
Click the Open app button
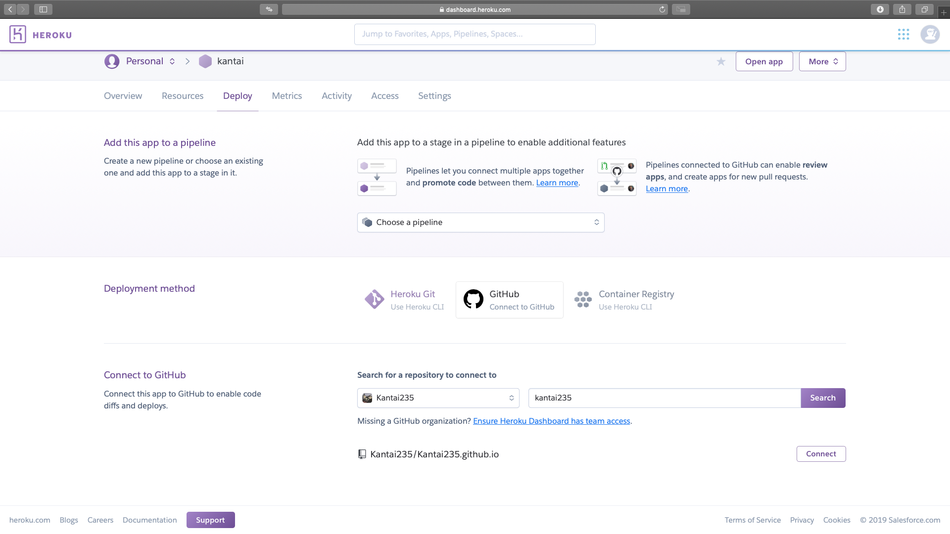764,61
